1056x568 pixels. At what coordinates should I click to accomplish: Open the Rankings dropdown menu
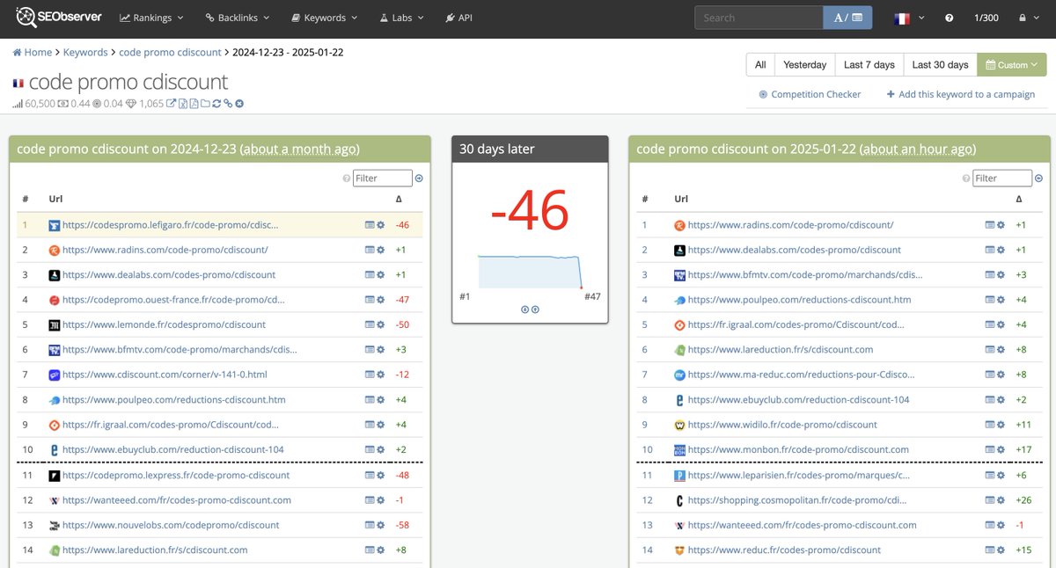pyautogui.click(x=151, y=18)
